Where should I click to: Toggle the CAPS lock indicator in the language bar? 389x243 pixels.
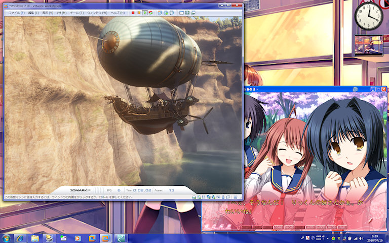319,236
